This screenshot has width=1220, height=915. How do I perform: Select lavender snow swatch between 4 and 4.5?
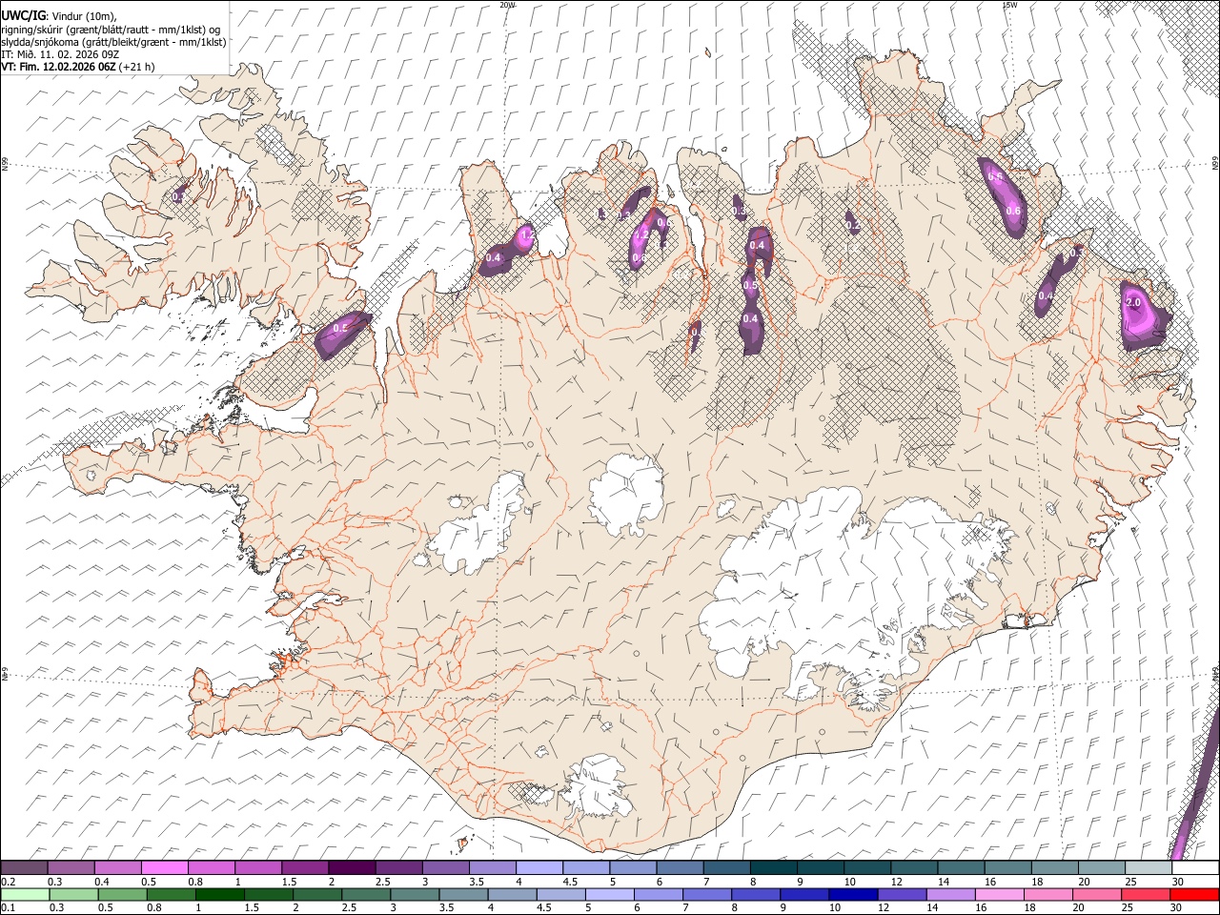538,868
